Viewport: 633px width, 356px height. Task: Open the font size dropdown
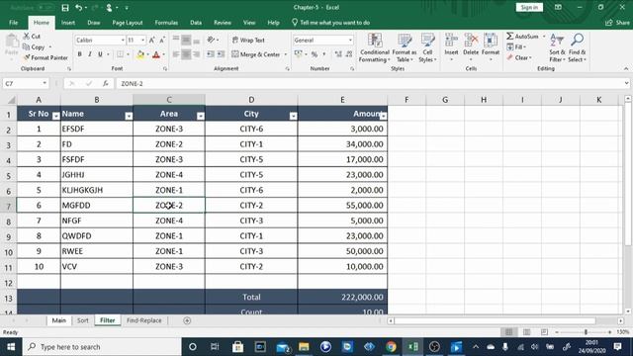[x=142, y=40]
